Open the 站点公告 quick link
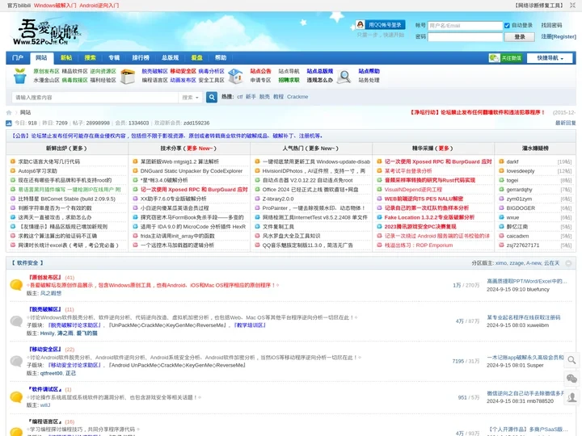 (x=260, y=71)
